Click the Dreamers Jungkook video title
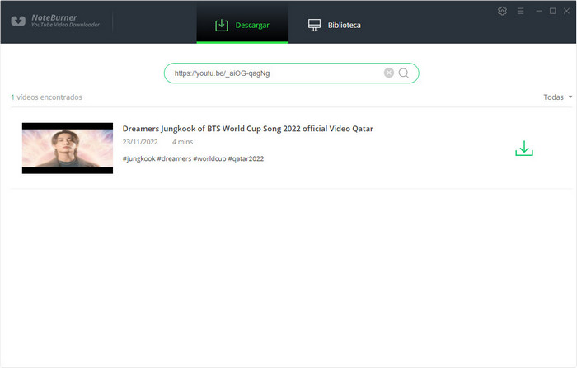 click(247, 129)
